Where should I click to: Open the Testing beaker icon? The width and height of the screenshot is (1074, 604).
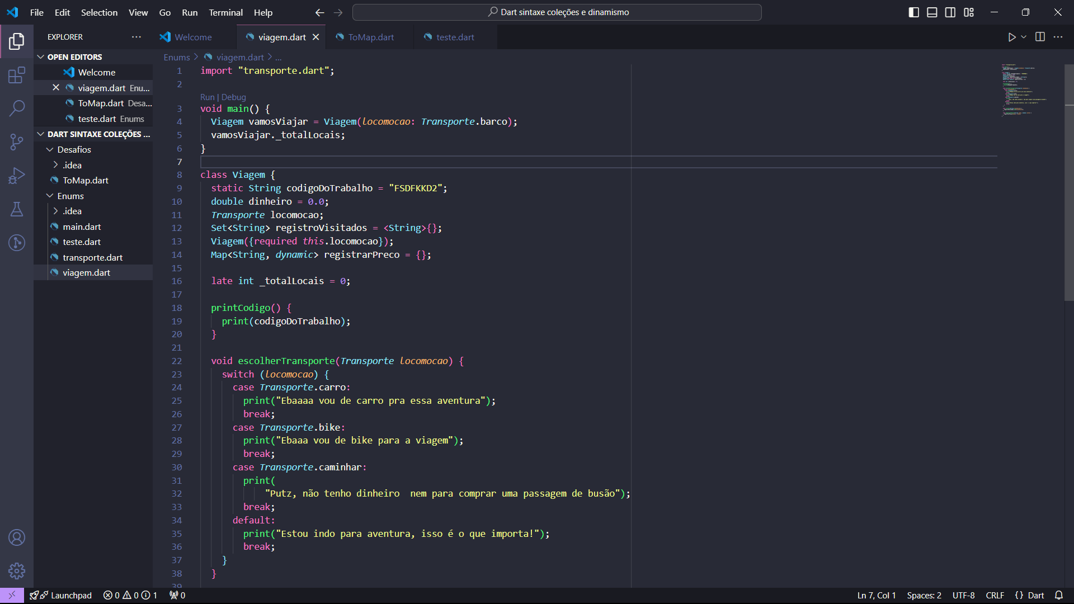(17, 209)
